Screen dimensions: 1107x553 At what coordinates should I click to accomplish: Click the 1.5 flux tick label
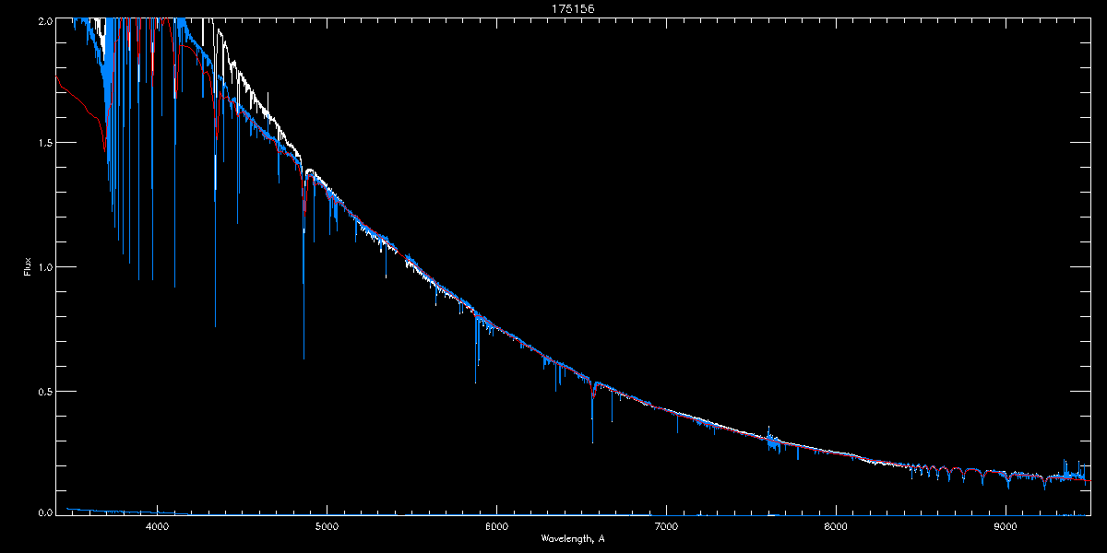(43, 144)
